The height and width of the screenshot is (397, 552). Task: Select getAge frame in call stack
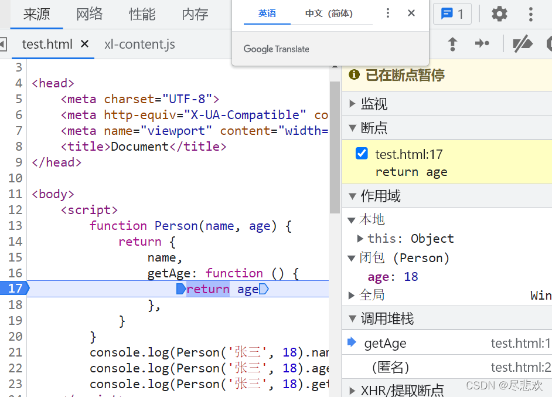(447, 342)
